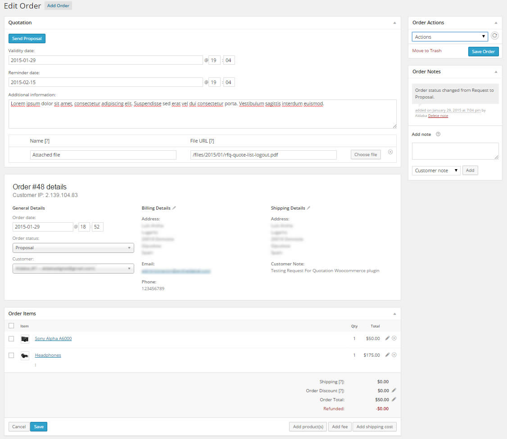The height and width of the screenshot is (439, 507).
Task: Edit billing details with pencil icon
Action: pyautogui.click(x=174, y=208)
